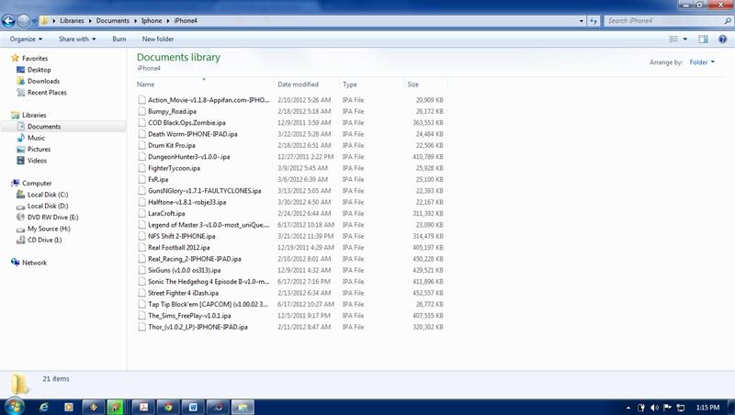Select the Street Fighter 4 iDash.ipa file

183,293
